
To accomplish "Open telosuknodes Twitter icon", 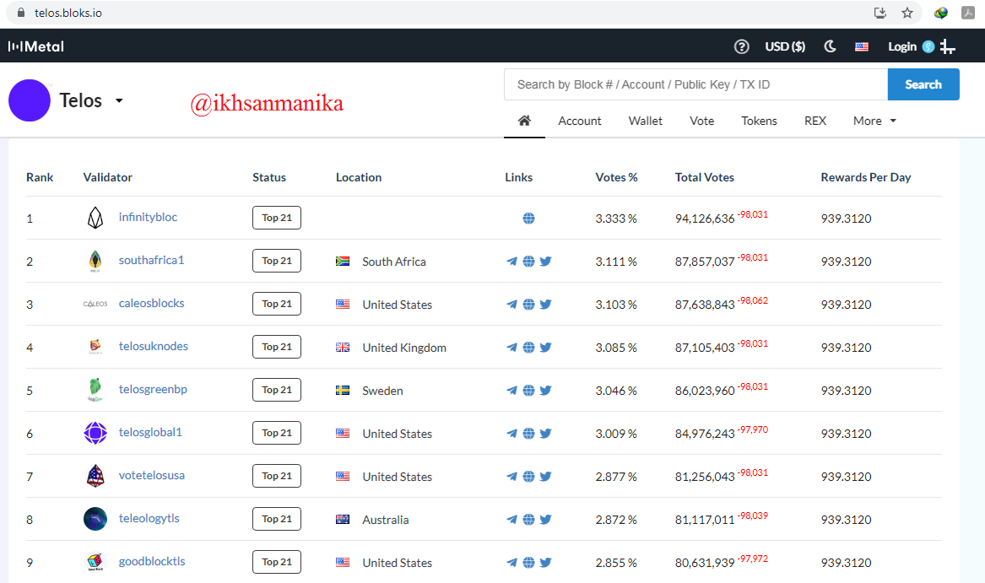I will tap(546, 348).
